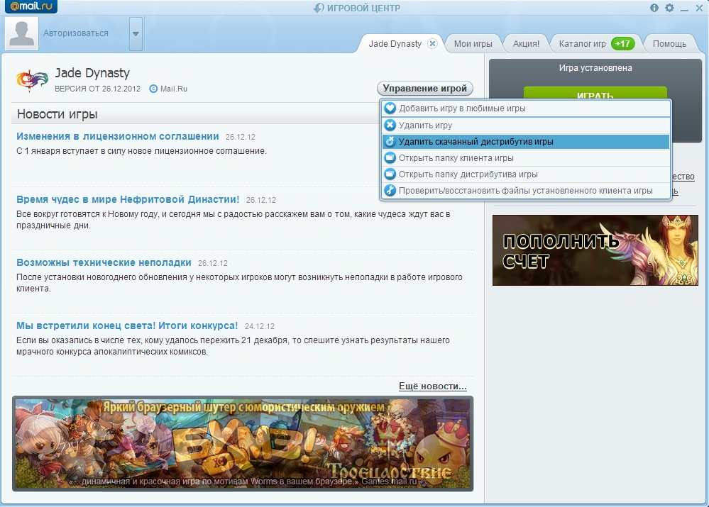709x507 pixels.
Task: Click the Игра установлена status text
Action: [x=595, y=68]
